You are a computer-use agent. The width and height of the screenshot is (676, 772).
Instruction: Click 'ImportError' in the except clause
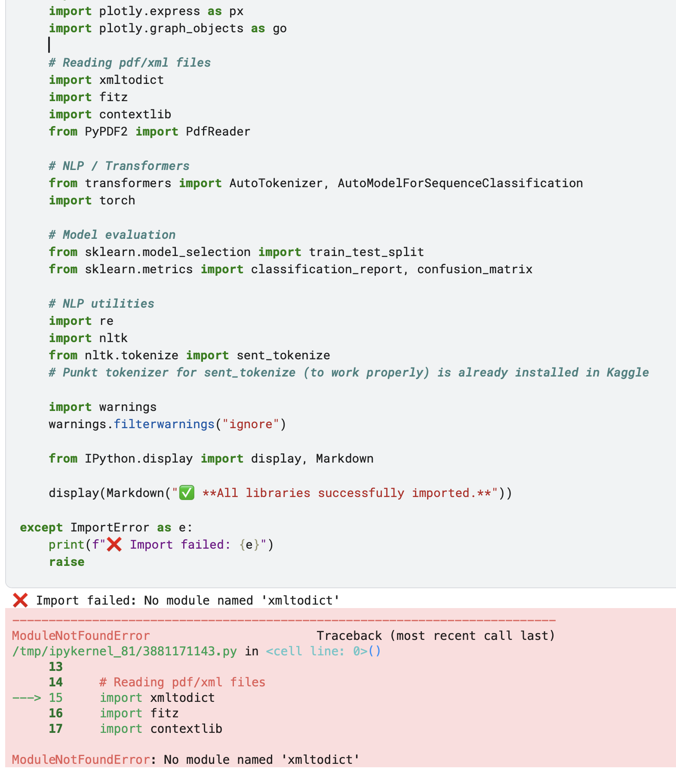point(110,527)
